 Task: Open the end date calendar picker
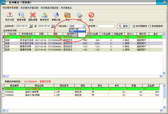pos(53,26)
